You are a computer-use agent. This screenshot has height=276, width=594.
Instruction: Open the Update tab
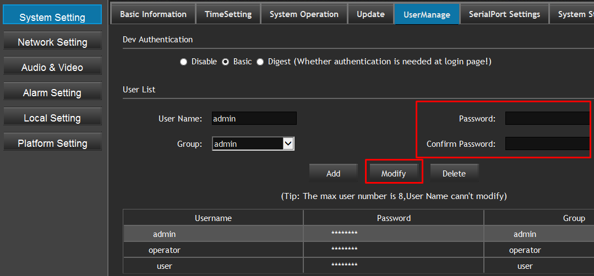click(370, 14)
